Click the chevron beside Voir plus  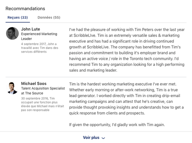[103, 138]
